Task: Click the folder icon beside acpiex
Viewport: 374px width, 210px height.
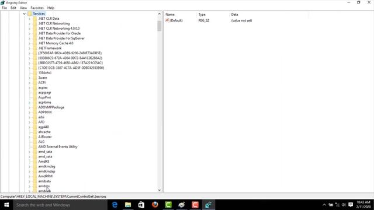Action: tap(35, 87)
